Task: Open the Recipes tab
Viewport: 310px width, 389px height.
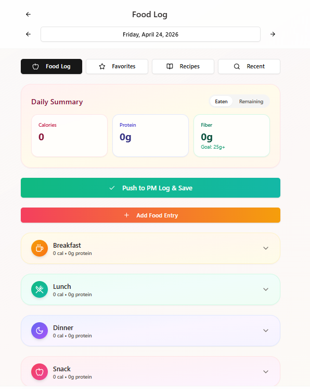Action: tap(183, 67)
